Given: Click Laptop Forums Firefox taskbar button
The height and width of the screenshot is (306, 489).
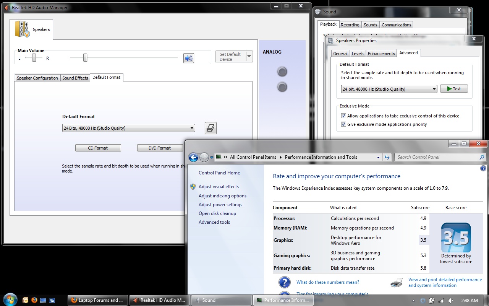Looking at the screenshot, I should point(98,300).
